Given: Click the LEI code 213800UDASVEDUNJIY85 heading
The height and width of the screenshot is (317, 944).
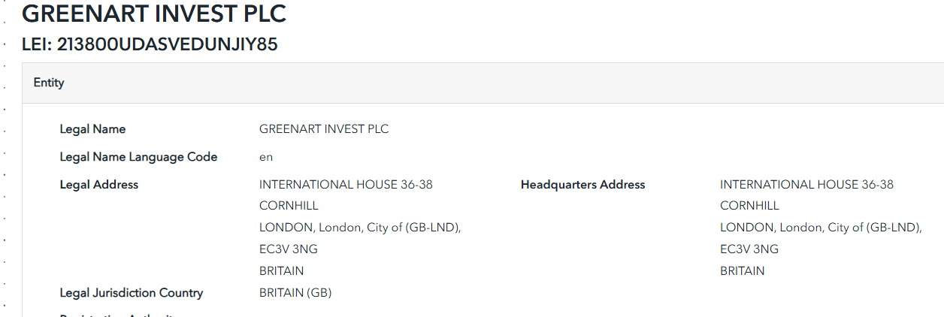Looking at the screenshot, I should tap(150, 45).
